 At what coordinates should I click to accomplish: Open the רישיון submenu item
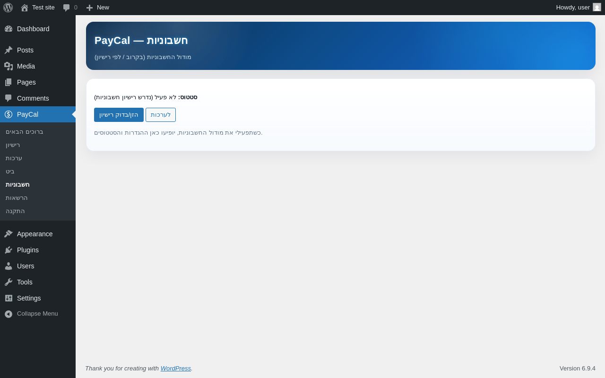pos(13,145)
